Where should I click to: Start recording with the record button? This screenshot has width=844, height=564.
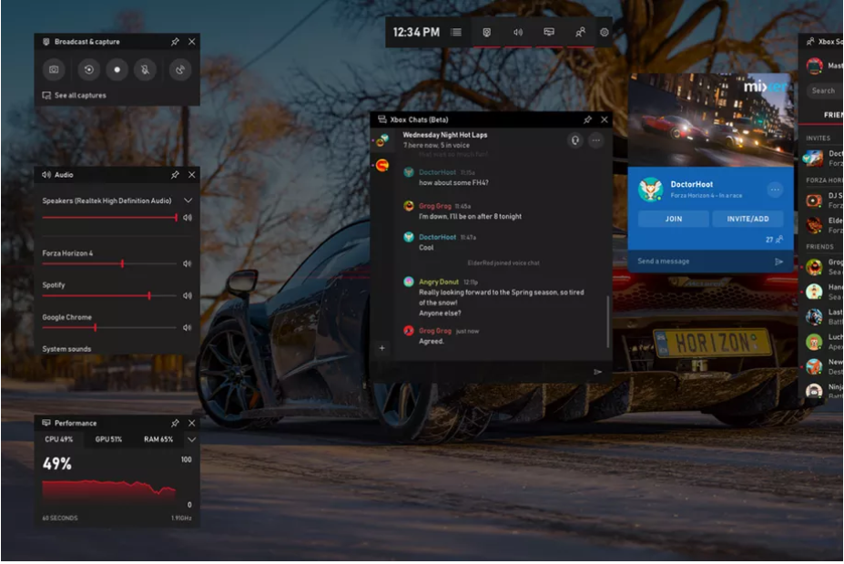[x=116, y=69]
